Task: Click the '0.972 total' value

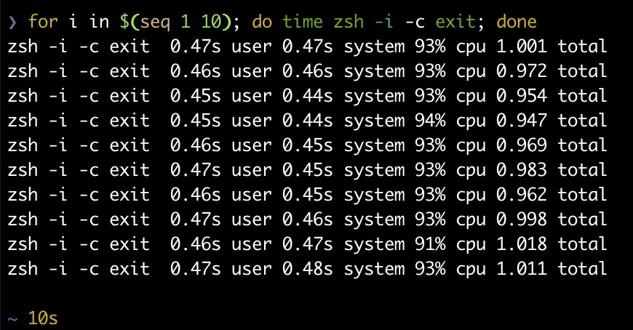Action: (552, 71)
